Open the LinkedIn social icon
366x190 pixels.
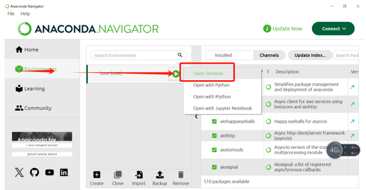64,173
